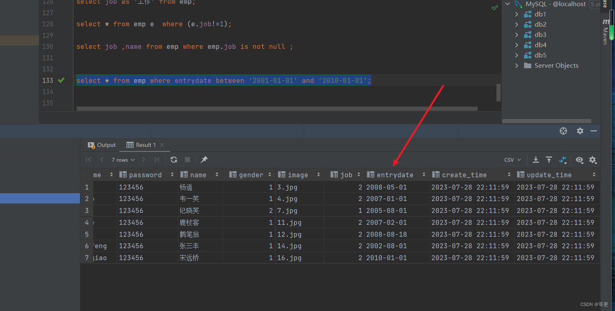The height and width of the screenshot is (311, 615).
Task: Close the Result 1 tab
Action: pyautogui.click(x=162, y=145)
